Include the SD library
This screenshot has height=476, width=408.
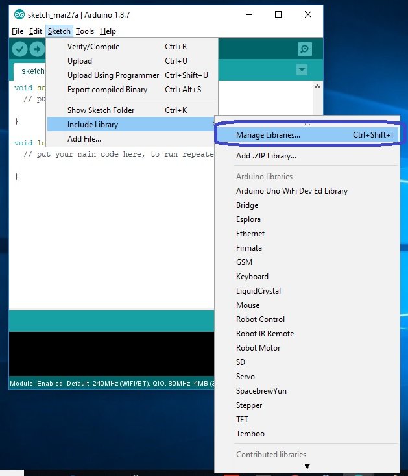tap(307, 362)
